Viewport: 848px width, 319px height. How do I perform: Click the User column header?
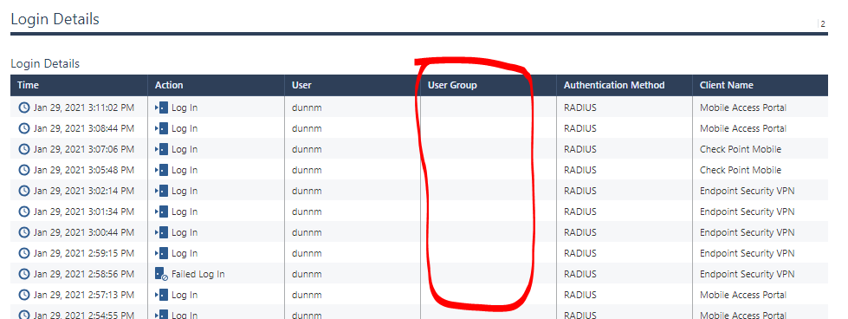point(301,85)
